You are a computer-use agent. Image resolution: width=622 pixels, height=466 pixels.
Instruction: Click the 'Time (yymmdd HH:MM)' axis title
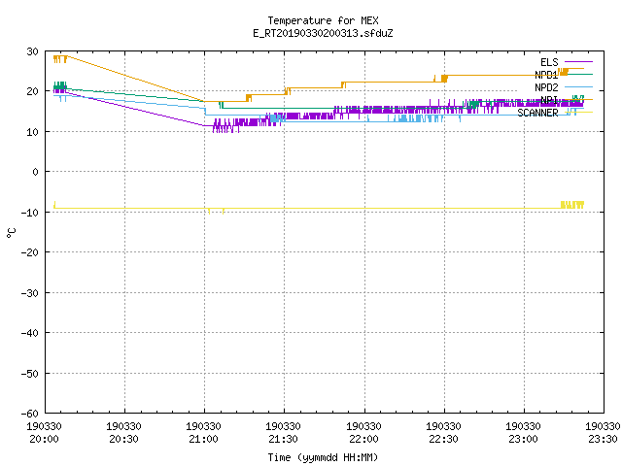[x=323, y=457]
